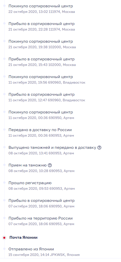121x262 pixels.
Task: Click timeline dot for Отправлено из Японии
Action: (x=4, y=249)
